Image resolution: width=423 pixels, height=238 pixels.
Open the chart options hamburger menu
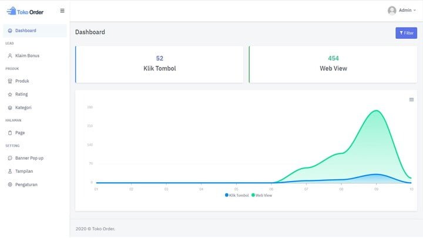[x=411, y=99]
